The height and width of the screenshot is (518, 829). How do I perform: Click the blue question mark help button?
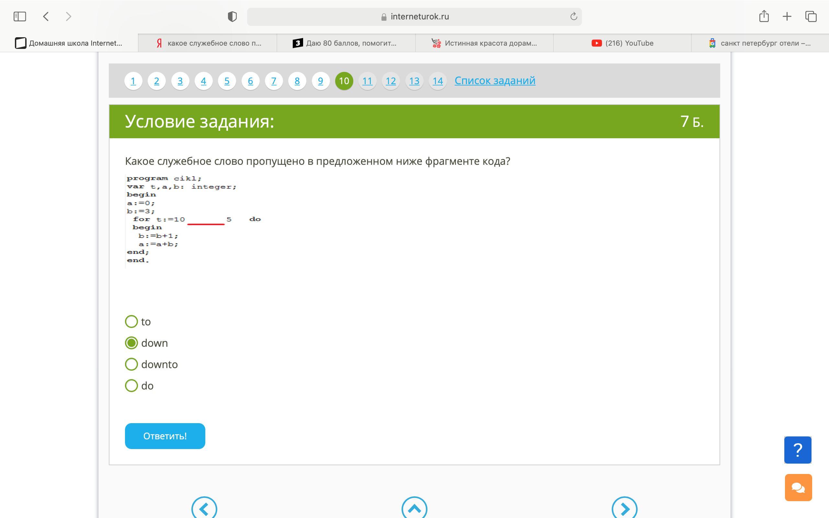[x=798, y=450]
